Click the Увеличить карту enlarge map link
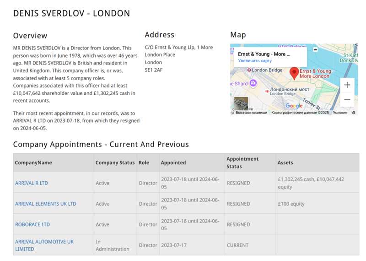Image resolution: width=366 pixels, height=261 pixels. pos(255,61)
